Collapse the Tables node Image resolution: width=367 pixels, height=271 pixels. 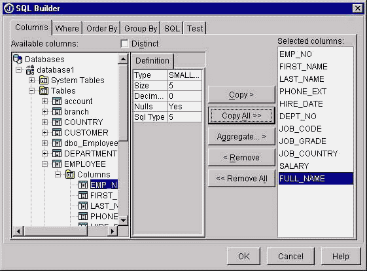pyautogui.click(x=31, y=90)
